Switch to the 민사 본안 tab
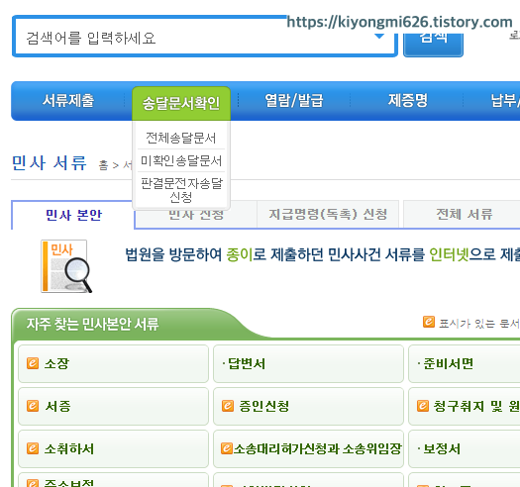Viewport: 520px width, 487px height. point(73,215)
